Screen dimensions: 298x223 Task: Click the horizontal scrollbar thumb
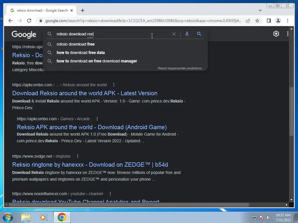129,205
